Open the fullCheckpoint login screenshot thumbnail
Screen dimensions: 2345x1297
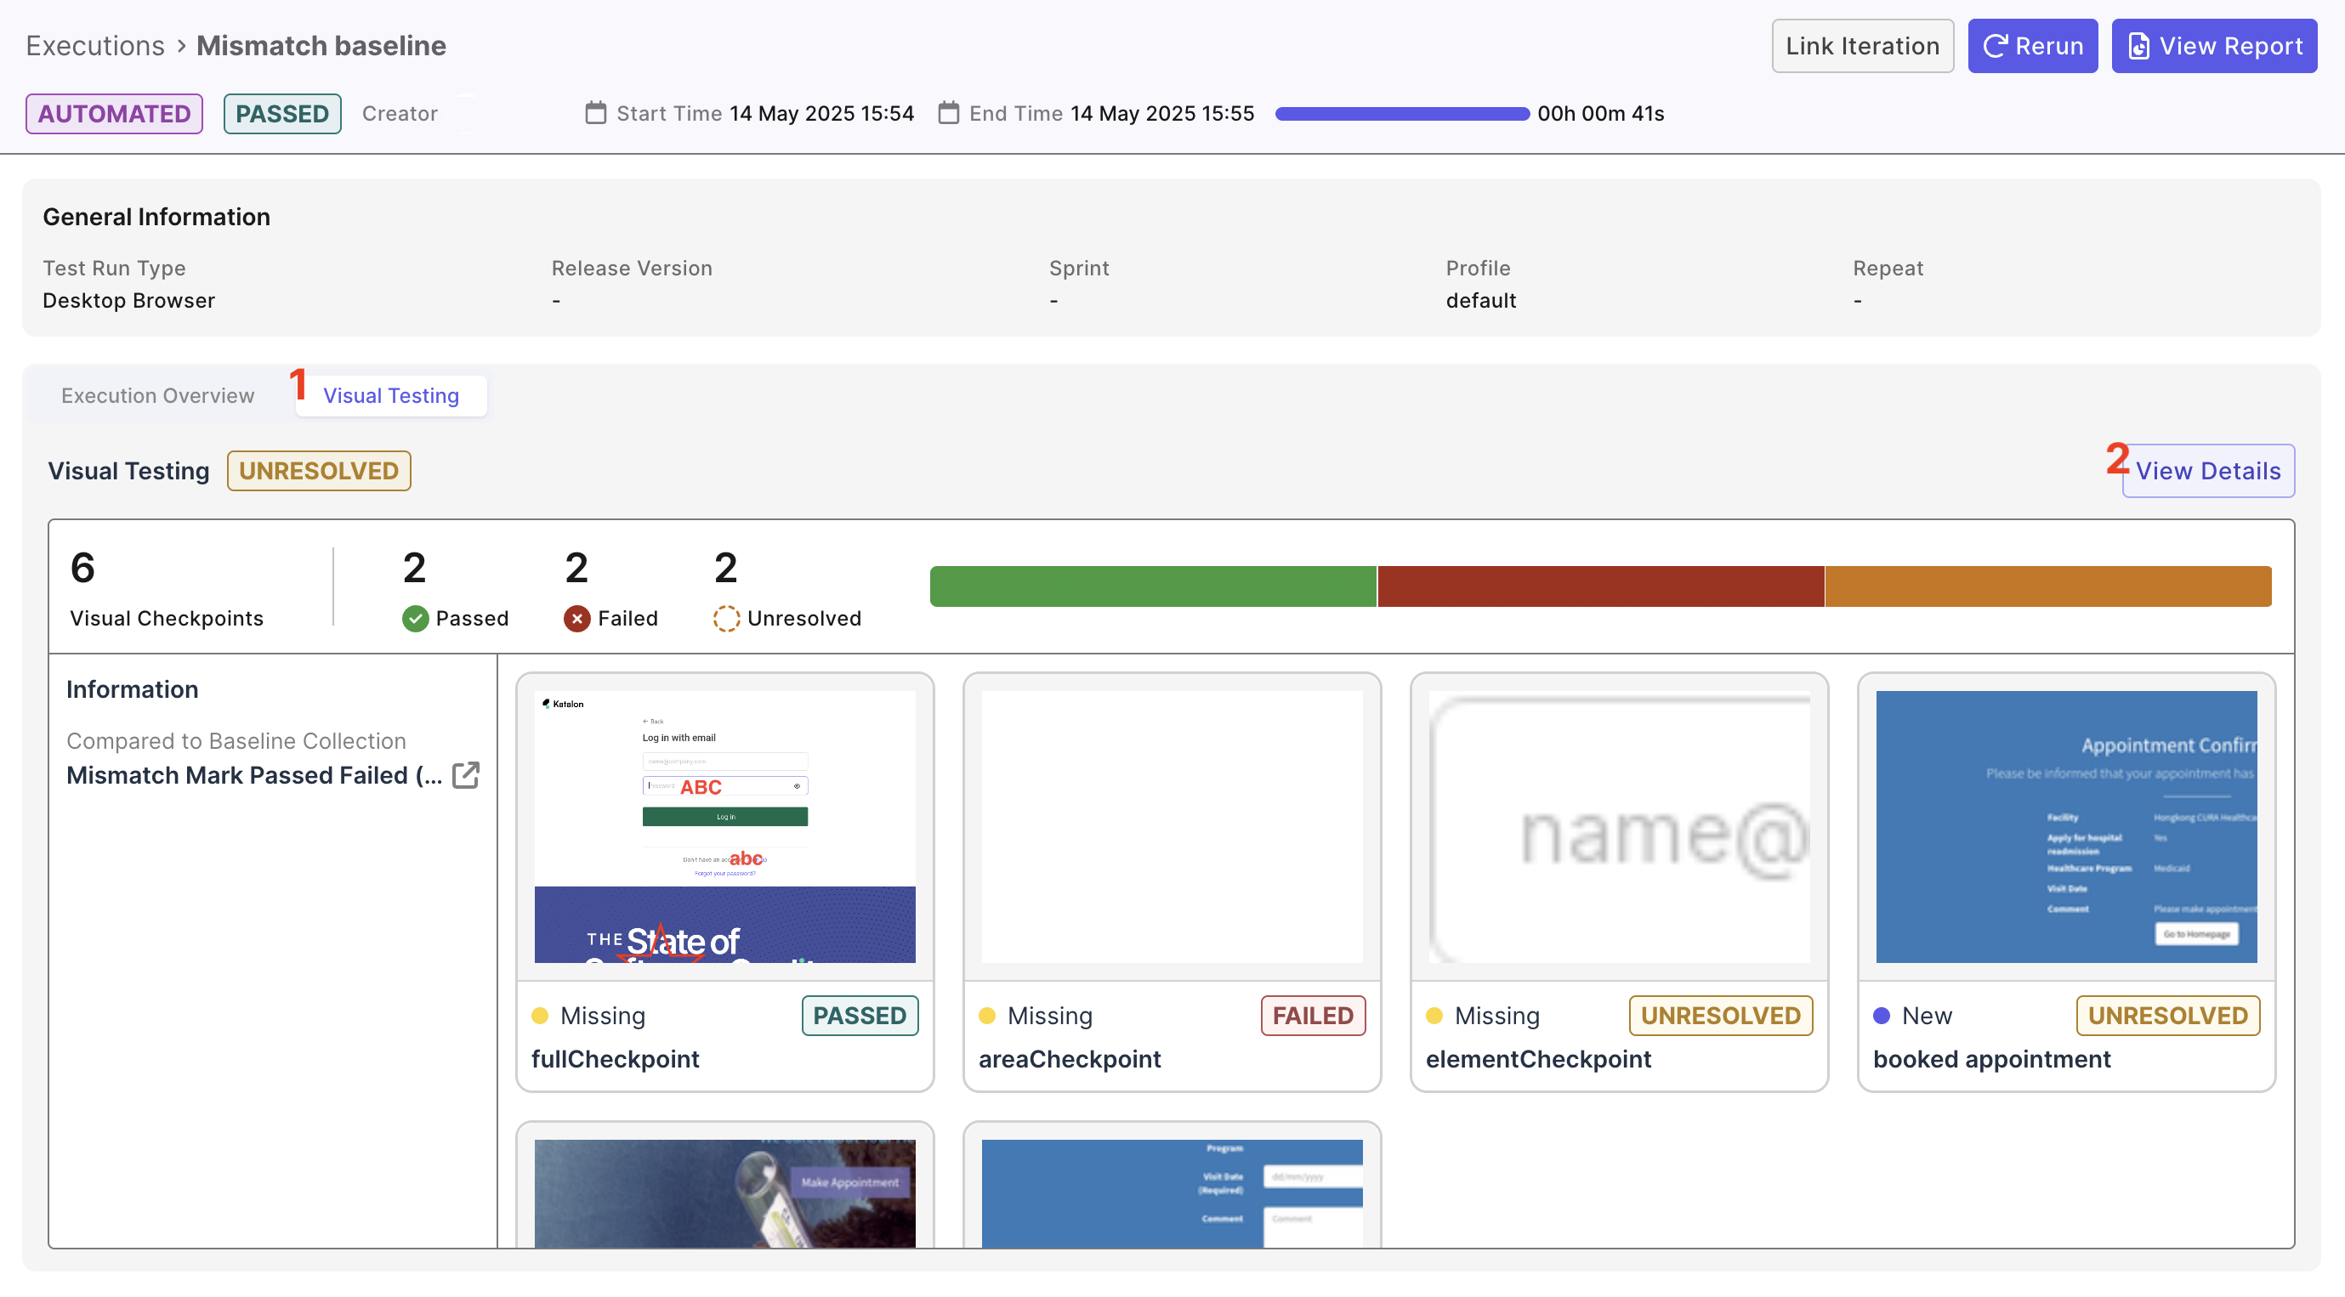[724, 826]
